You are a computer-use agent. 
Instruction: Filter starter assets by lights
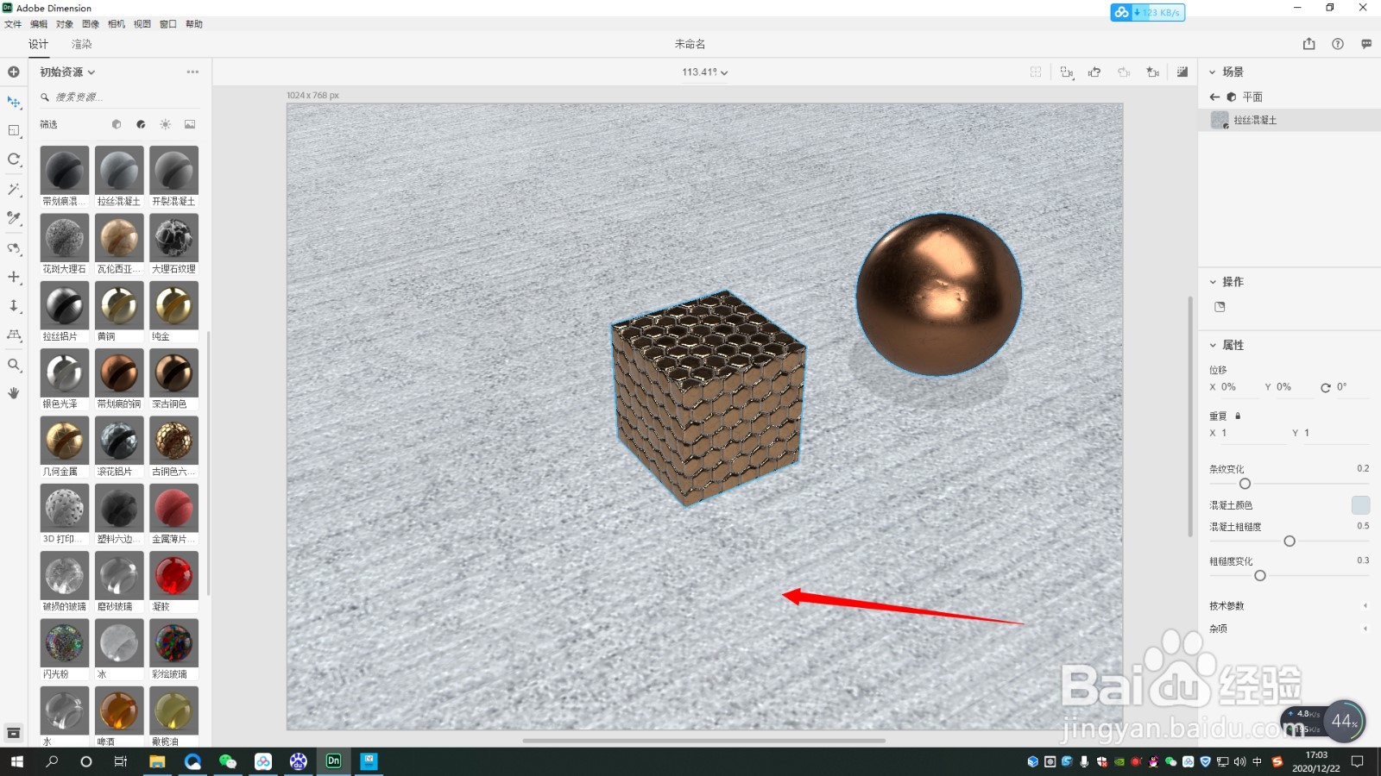pos(166,124)
